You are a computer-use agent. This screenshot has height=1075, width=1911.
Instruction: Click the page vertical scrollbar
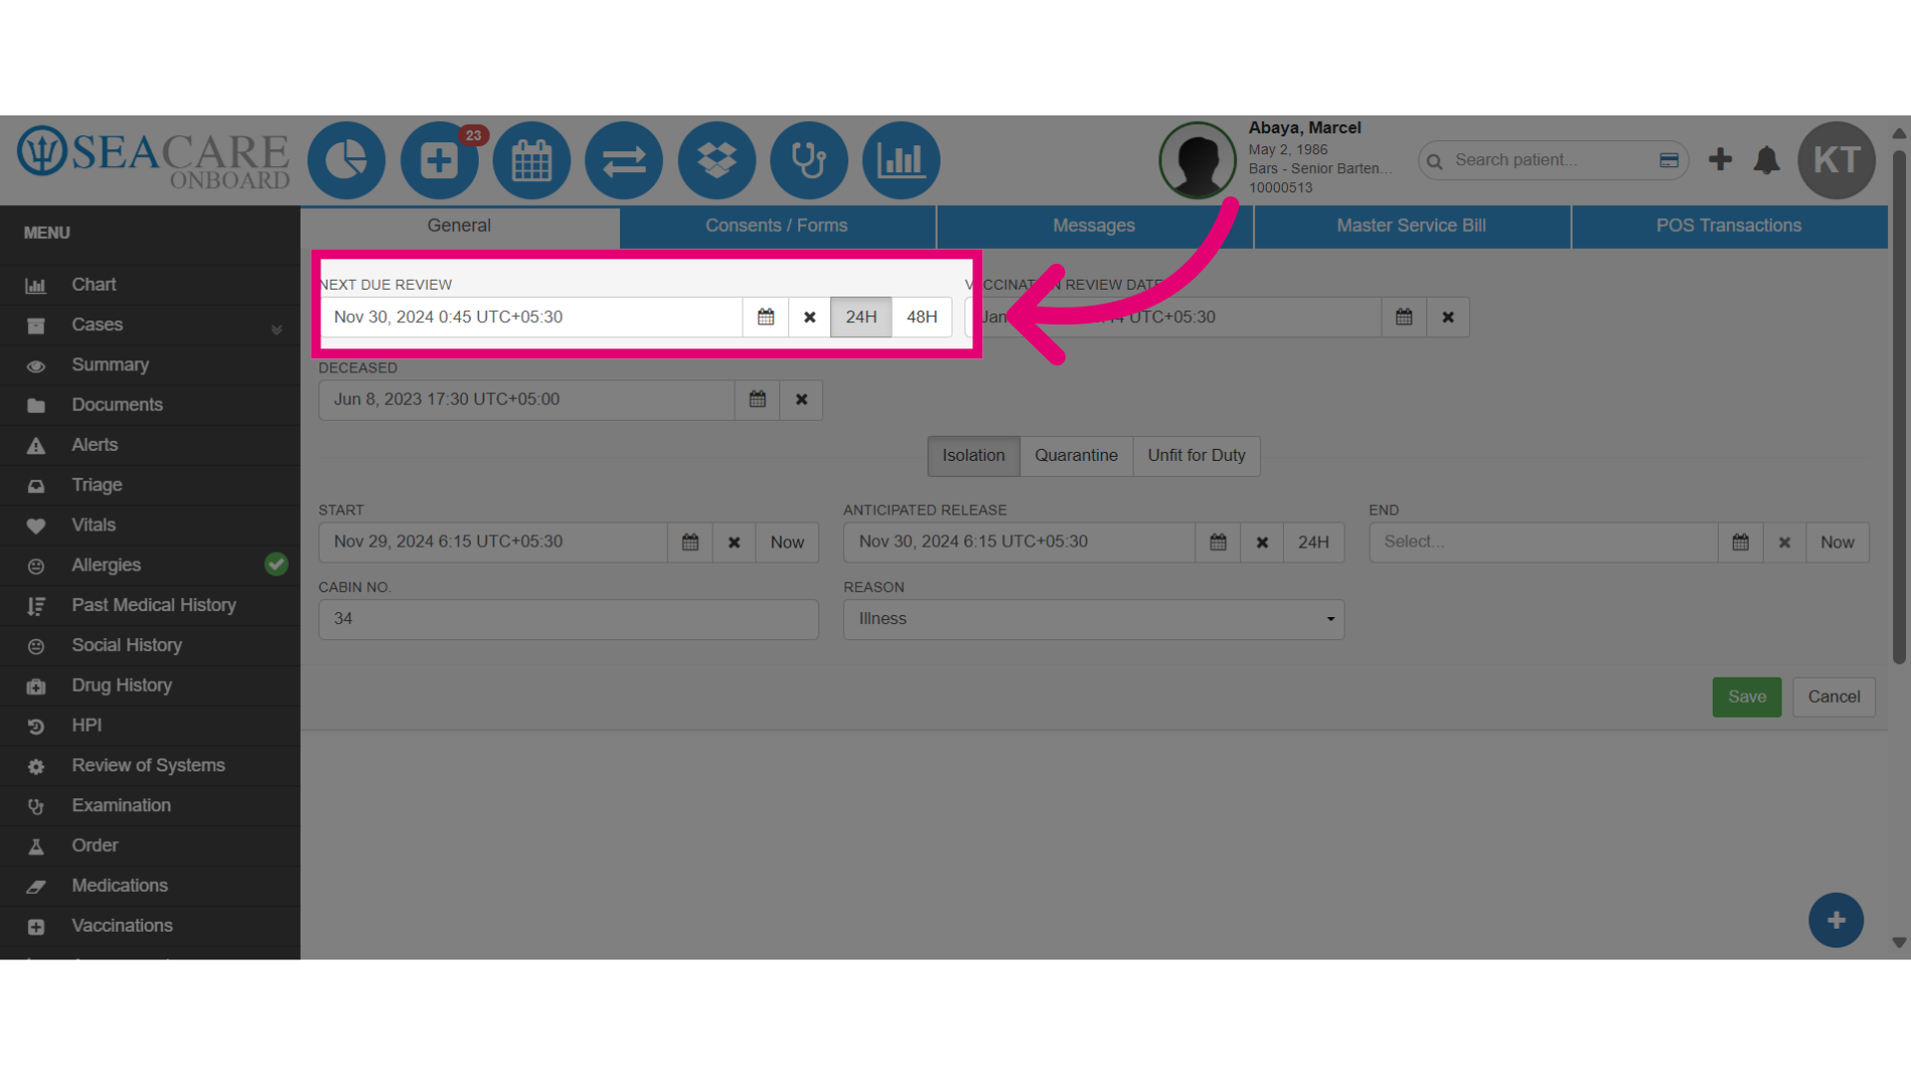point(1899,407)
